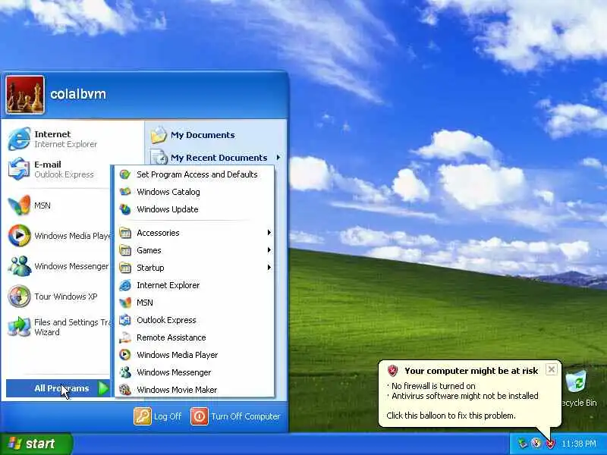Viewport: 607px width, 455px height.
Task: Click the Windows Messenger icon in left column
Action: click(x=19, y=266)
